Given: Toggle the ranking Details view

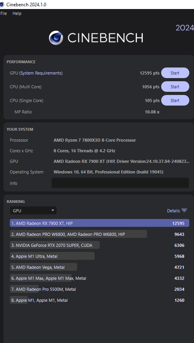Looking at the screenshot, I should tap(177, 211).
